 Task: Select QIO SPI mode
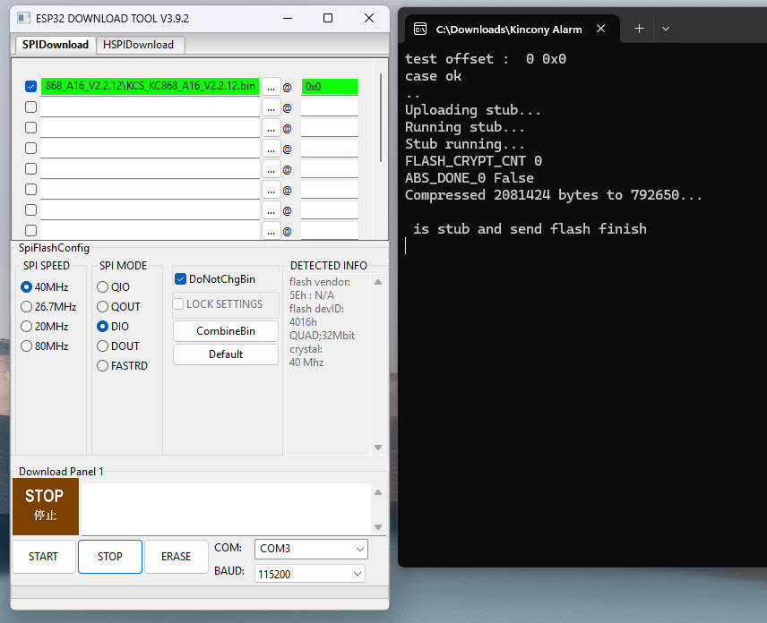[x=103, y=287]
